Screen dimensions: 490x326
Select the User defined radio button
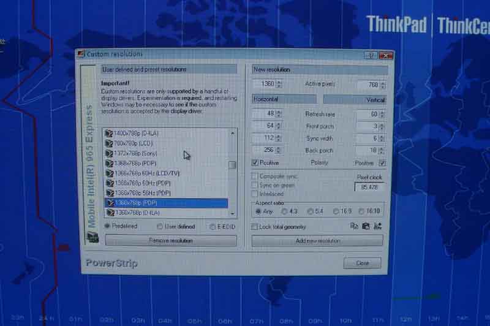coord(160,226)
